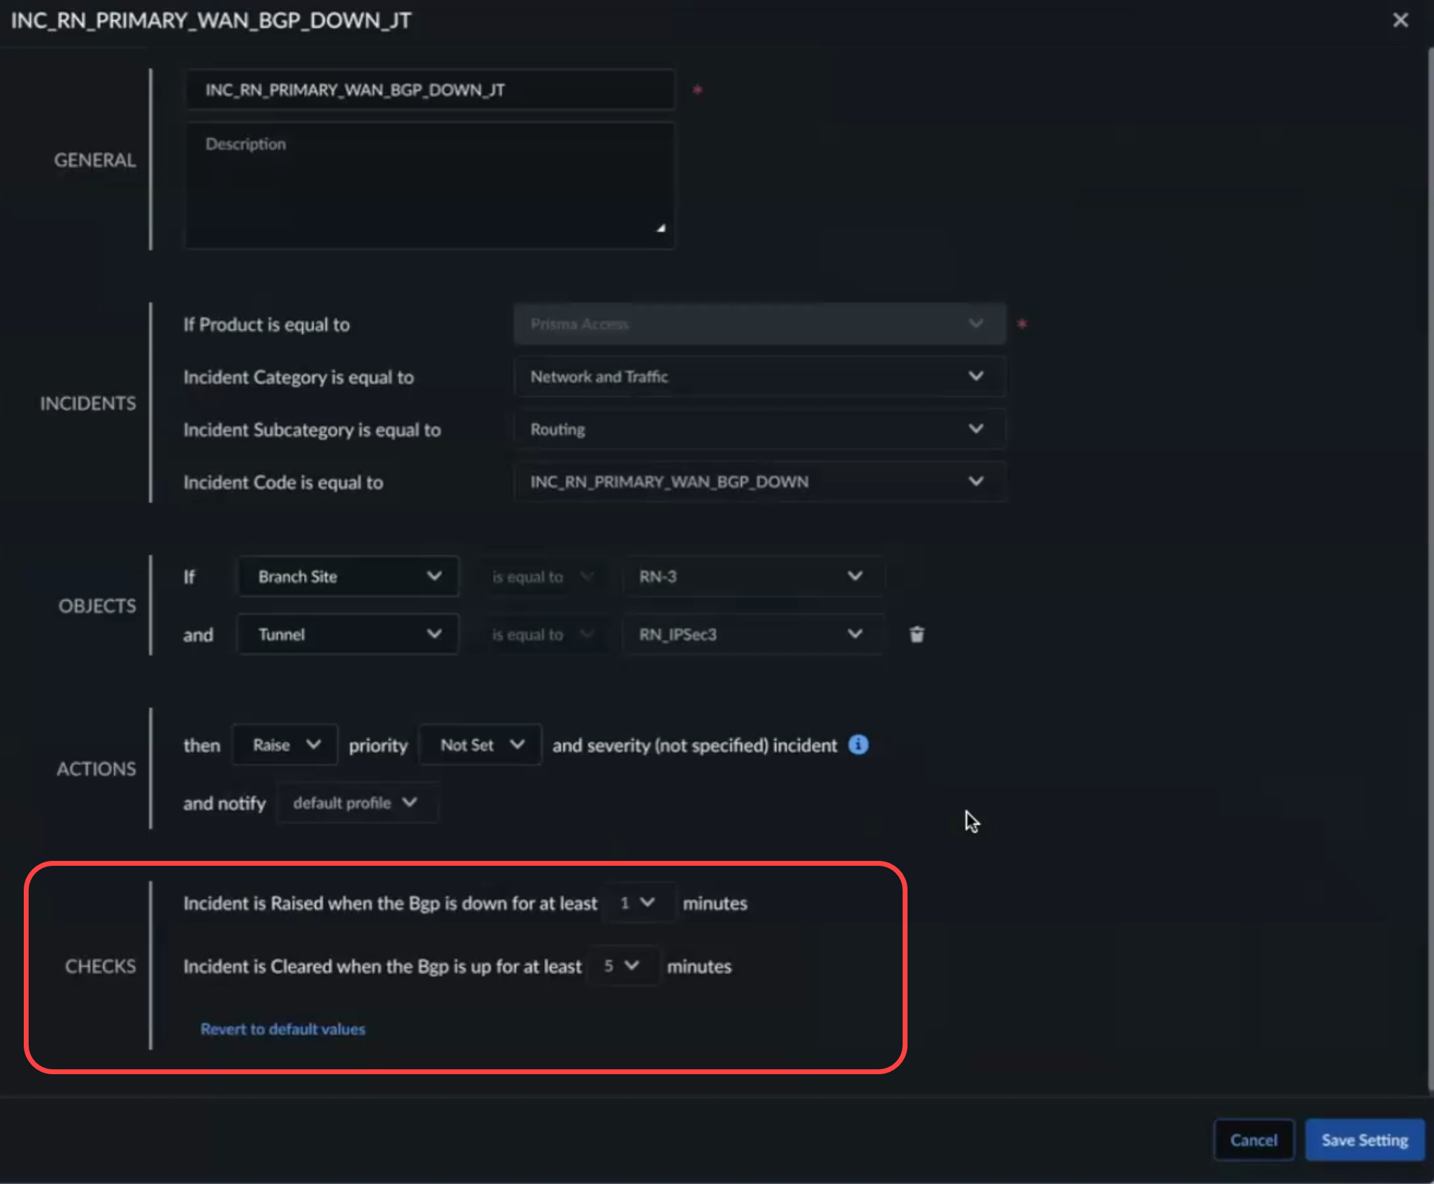The width and height of the screenshot is (1434, 1184).
Task: Close the incident settings dialog
Action: click(1400, 20)
